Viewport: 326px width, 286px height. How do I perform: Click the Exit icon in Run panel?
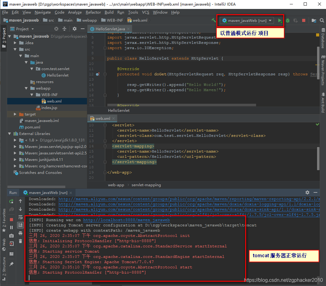point(11,244)
